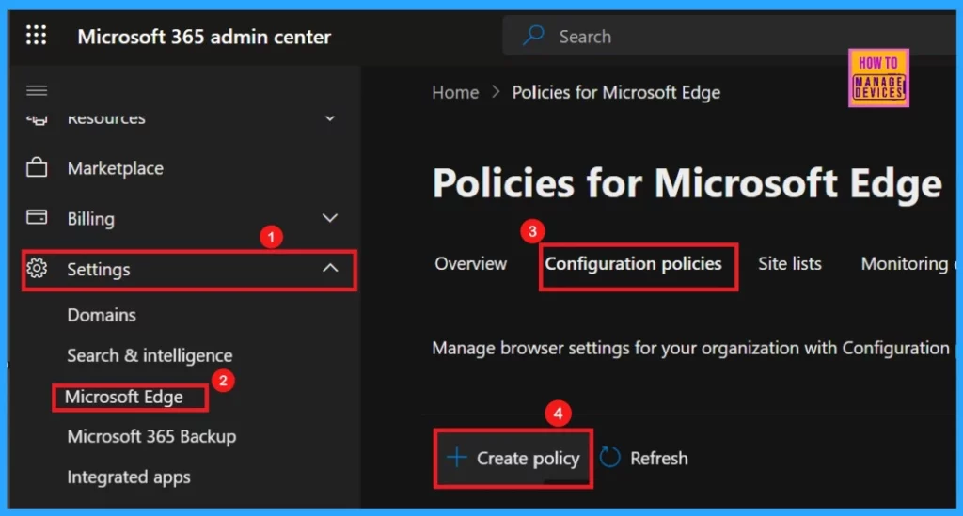The width and height of the screenshot is (963, 516).
Task: Open Microsoft 365 Backup
Action: [151, 436]
